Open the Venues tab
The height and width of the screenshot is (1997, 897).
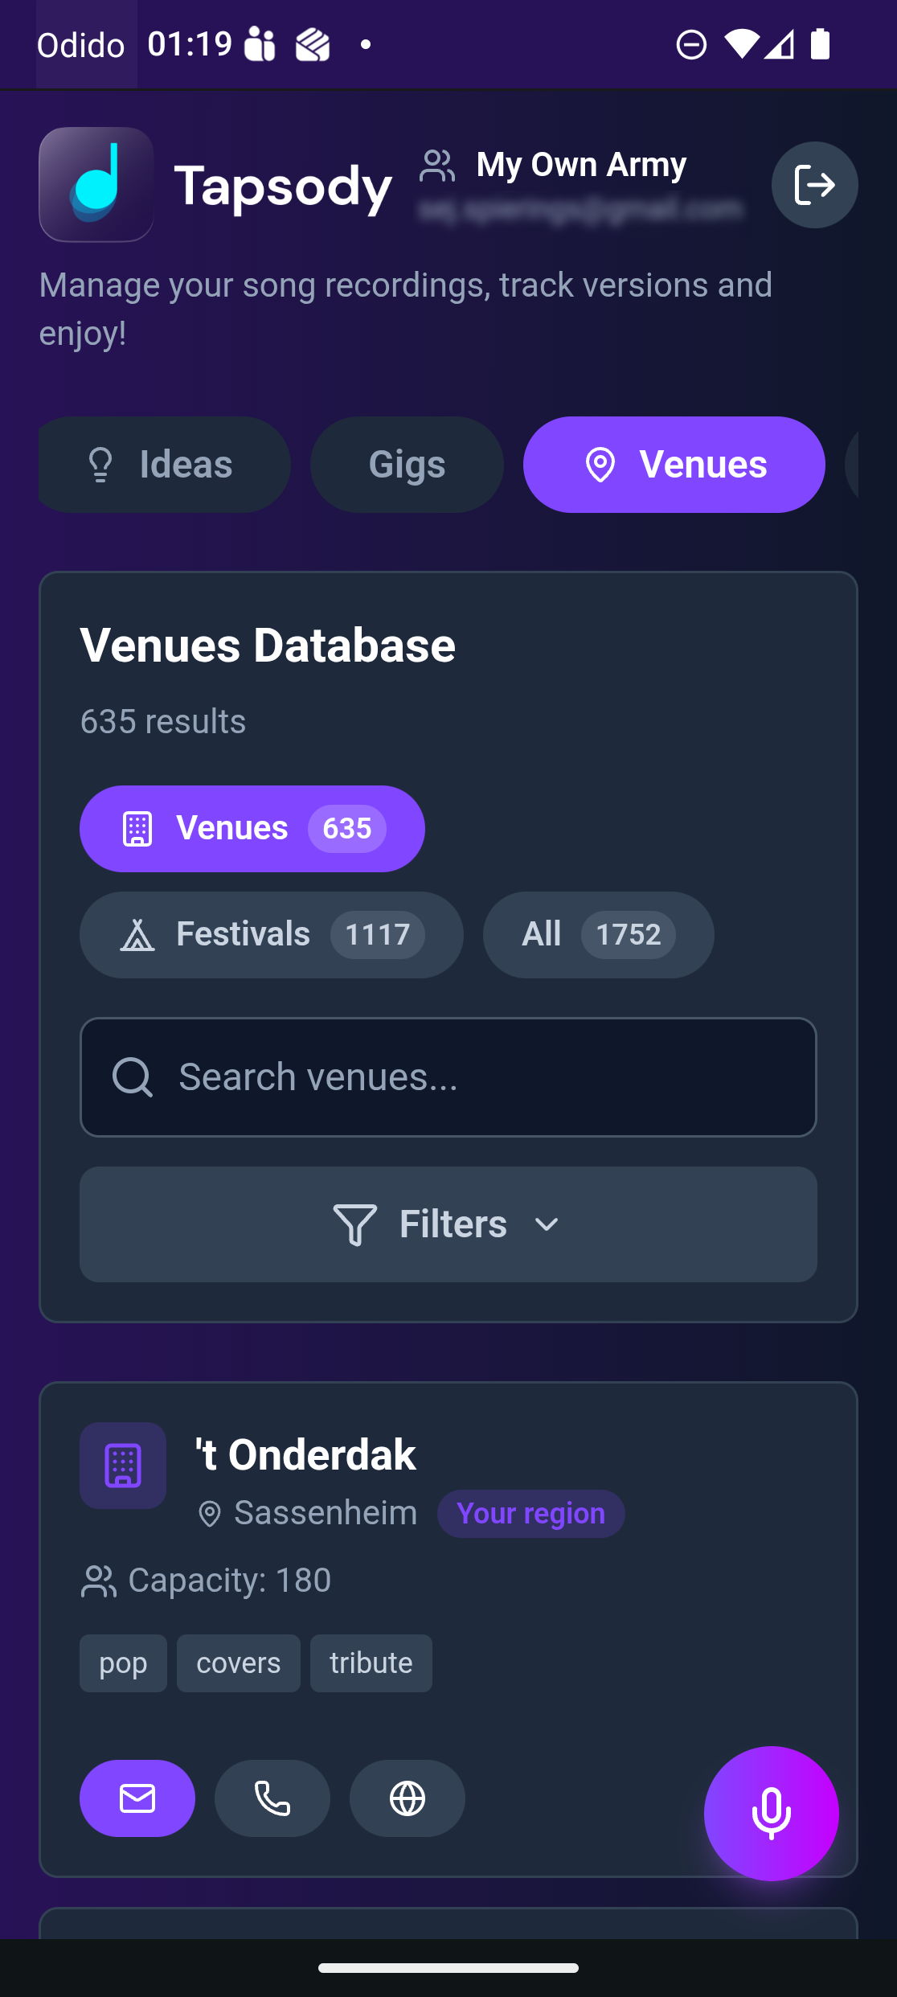coord(674,465)
